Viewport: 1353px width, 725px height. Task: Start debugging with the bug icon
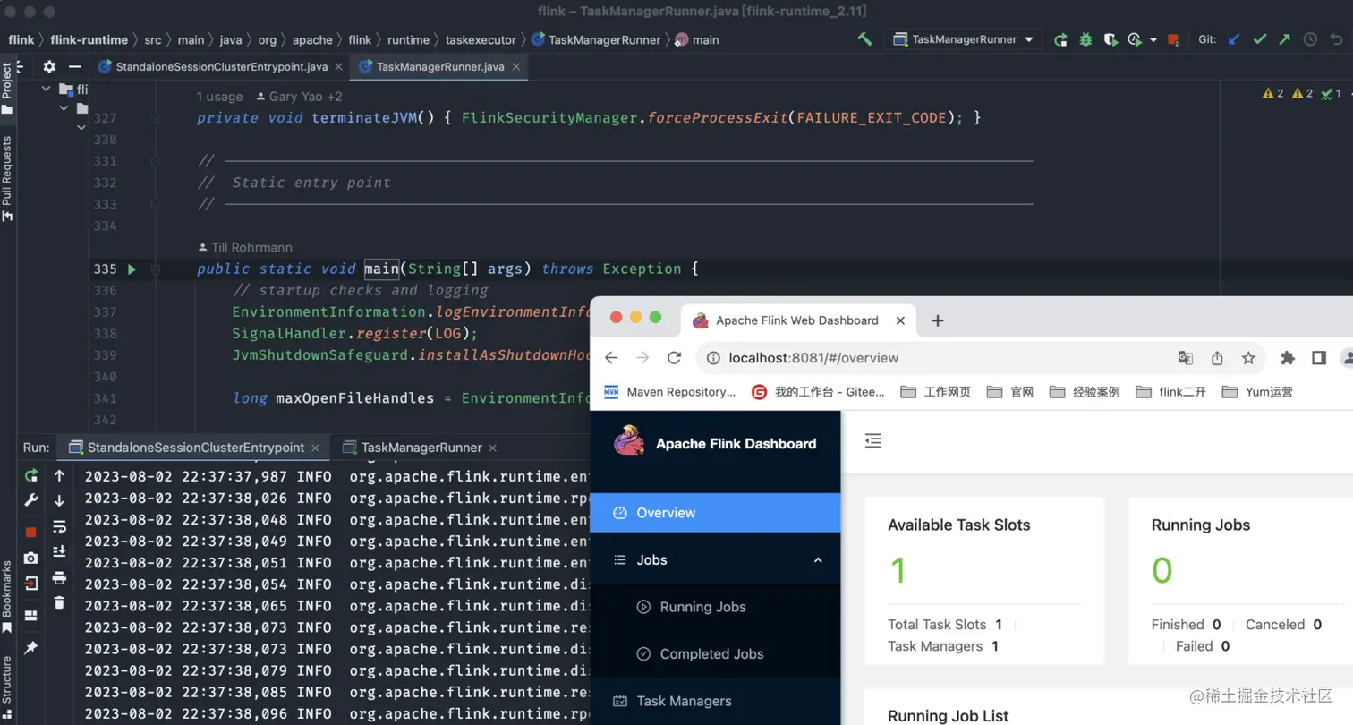pyautogui.click(x=1085, y=39)
